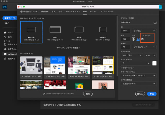This screenshot has height=115, width=165.
Task: Open the red Lorem Ipsum template thumbnail
Action: (x=55, y=85)
